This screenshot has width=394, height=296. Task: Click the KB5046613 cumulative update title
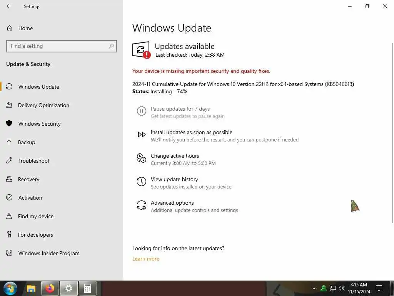[x=243, y=84]
